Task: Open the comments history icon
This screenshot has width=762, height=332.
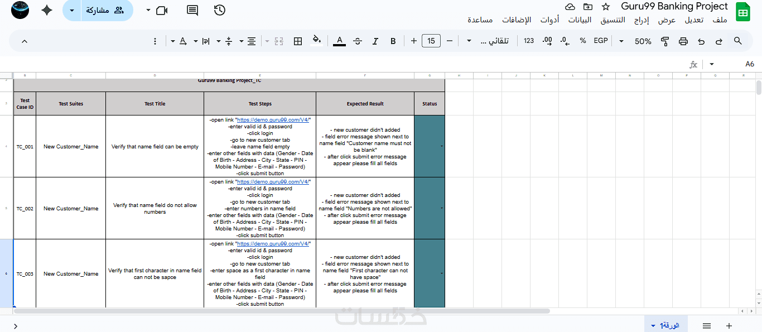Action: coord(192,10)
